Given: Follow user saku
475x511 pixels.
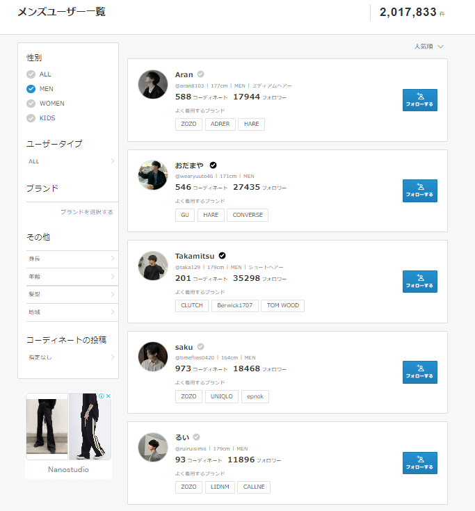Looking at the screenshot, I should [420, 372].
